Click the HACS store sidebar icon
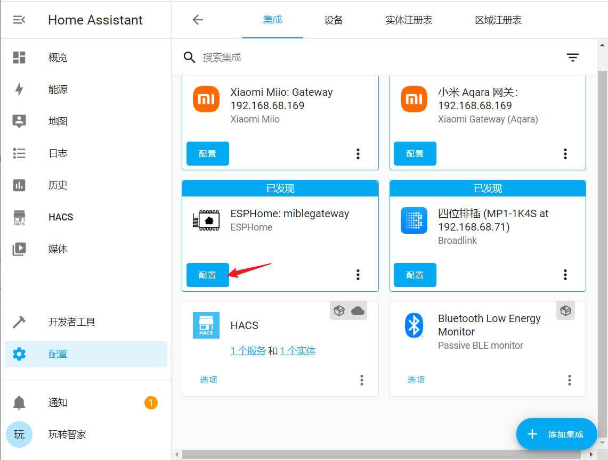This screenshot has width=608, height=460. click(x=19, y=218)
